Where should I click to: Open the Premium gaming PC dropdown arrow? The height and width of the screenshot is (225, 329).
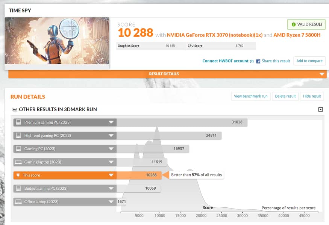click(x=111, y=122)
